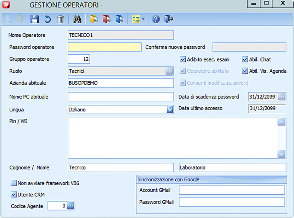Uncheck the Utente CRM checkbox
This screenshot has width=294, height=218.
[14, 194]
